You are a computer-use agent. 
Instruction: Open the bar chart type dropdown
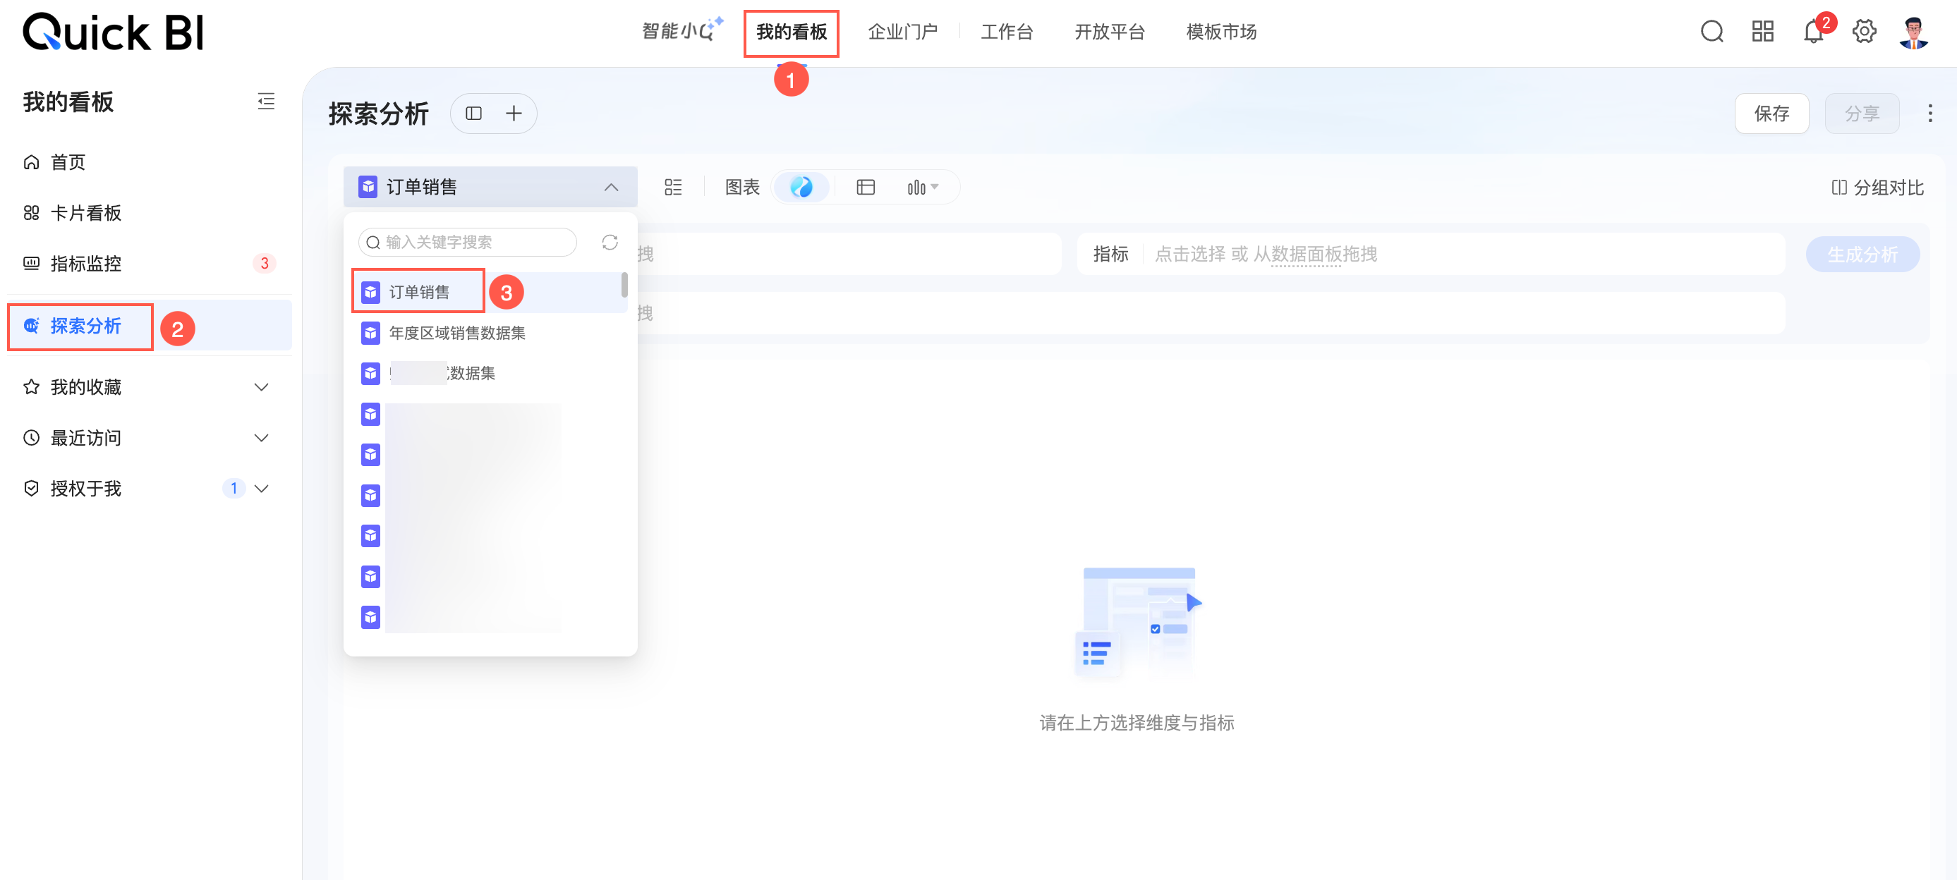pos(922,187)
